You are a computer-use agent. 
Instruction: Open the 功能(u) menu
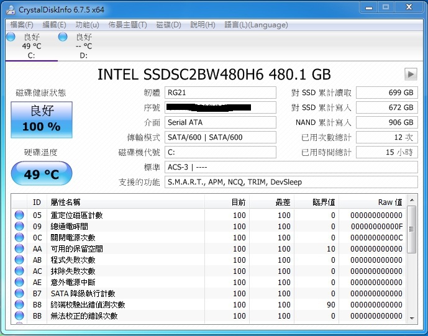pos(88,25)
